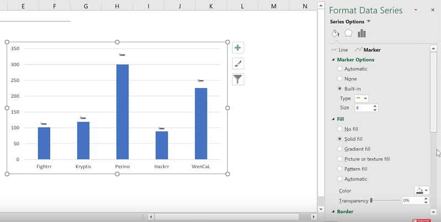Screen dimensions: 441x222
Task: Switch to the Marker tab
Action: pos(368,50)
